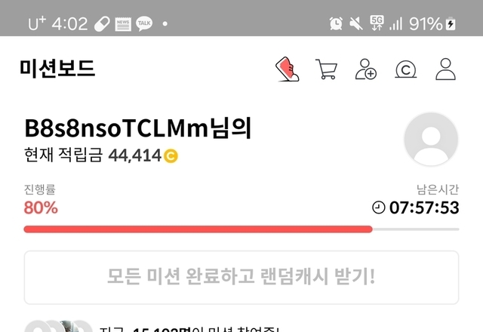Open the red sneaker step-counter icon
The height and width of the screenshot is (332, 483).
287,69
